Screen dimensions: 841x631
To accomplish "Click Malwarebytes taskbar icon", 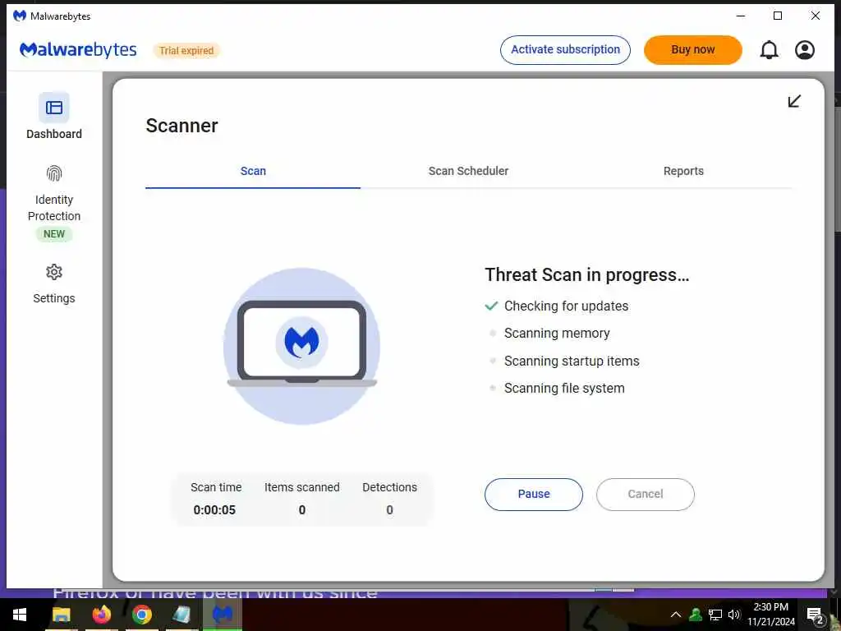I will tap(223, 615).
